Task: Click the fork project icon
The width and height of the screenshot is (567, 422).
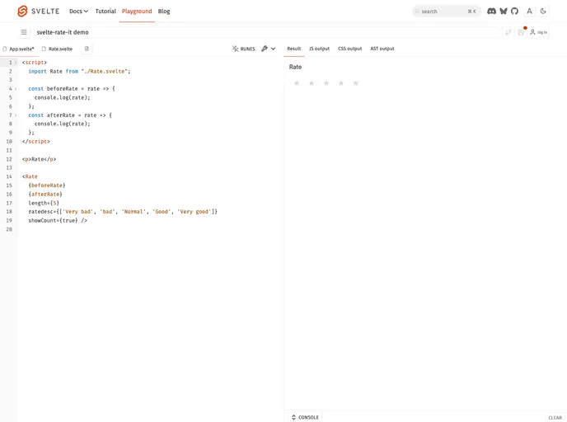Action: click(x=508, y=32)
